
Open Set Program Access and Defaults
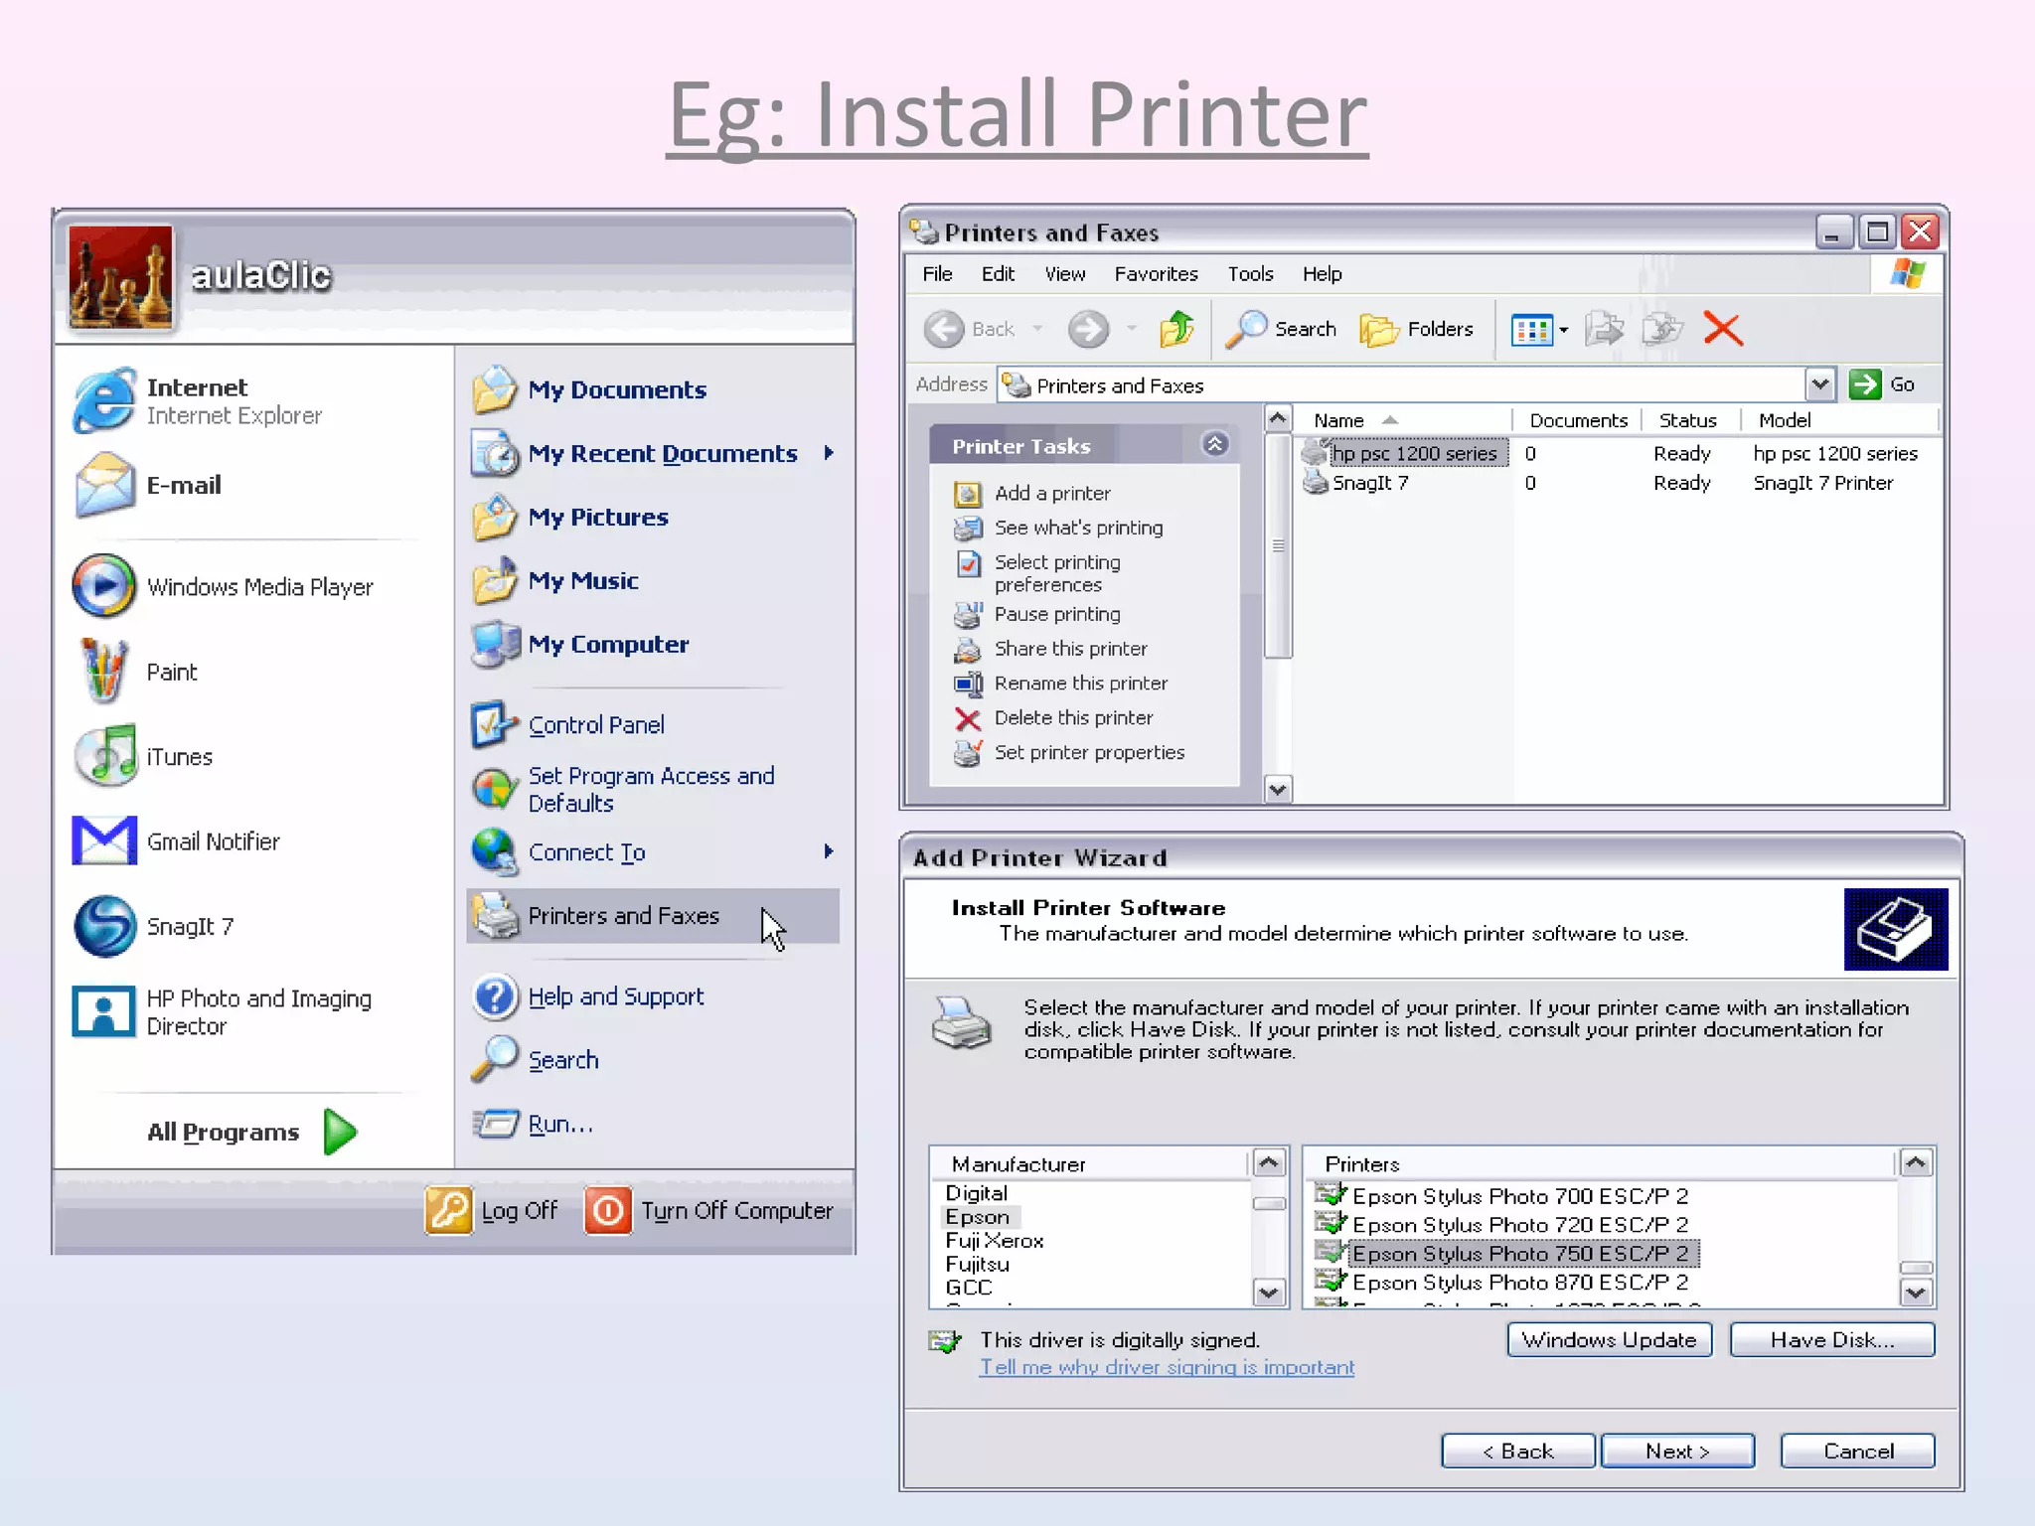click(626, 789)
